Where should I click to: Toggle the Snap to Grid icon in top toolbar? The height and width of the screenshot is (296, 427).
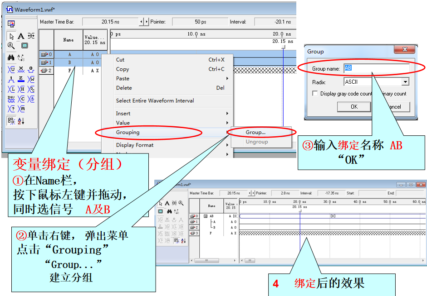click(x=11, y=121)
